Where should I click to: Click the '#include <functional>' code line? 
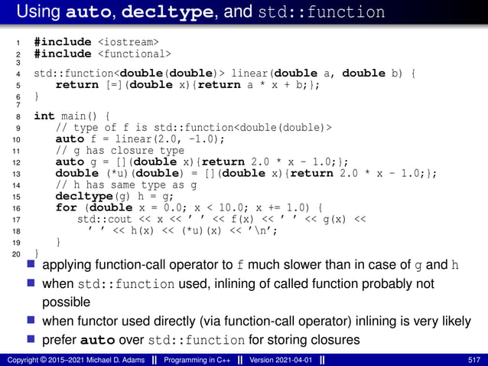(x=102, y=54)
